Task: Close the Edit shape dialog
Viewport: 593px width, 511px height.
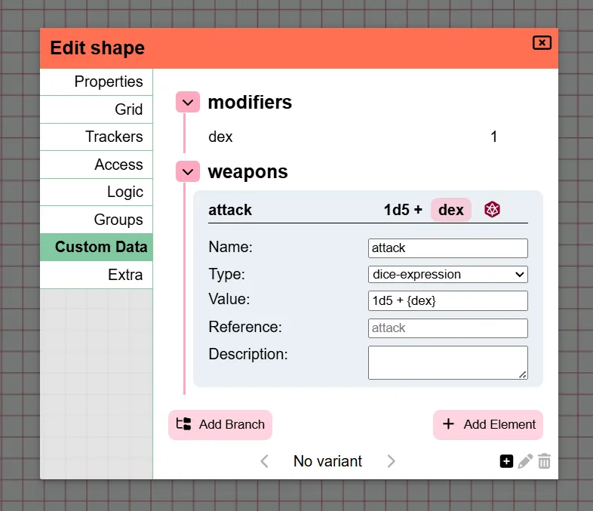Action: tap(542, 43)
